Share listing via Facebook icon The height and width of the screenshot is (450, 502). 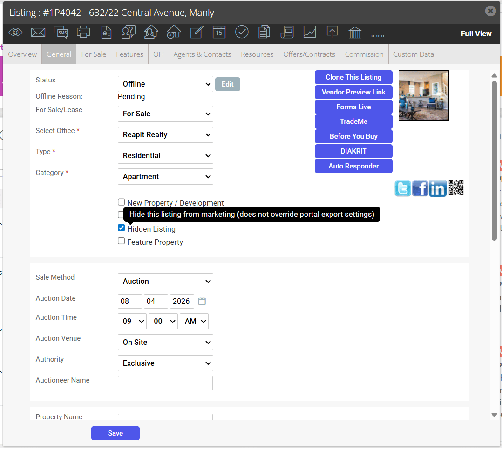[420, 188]
